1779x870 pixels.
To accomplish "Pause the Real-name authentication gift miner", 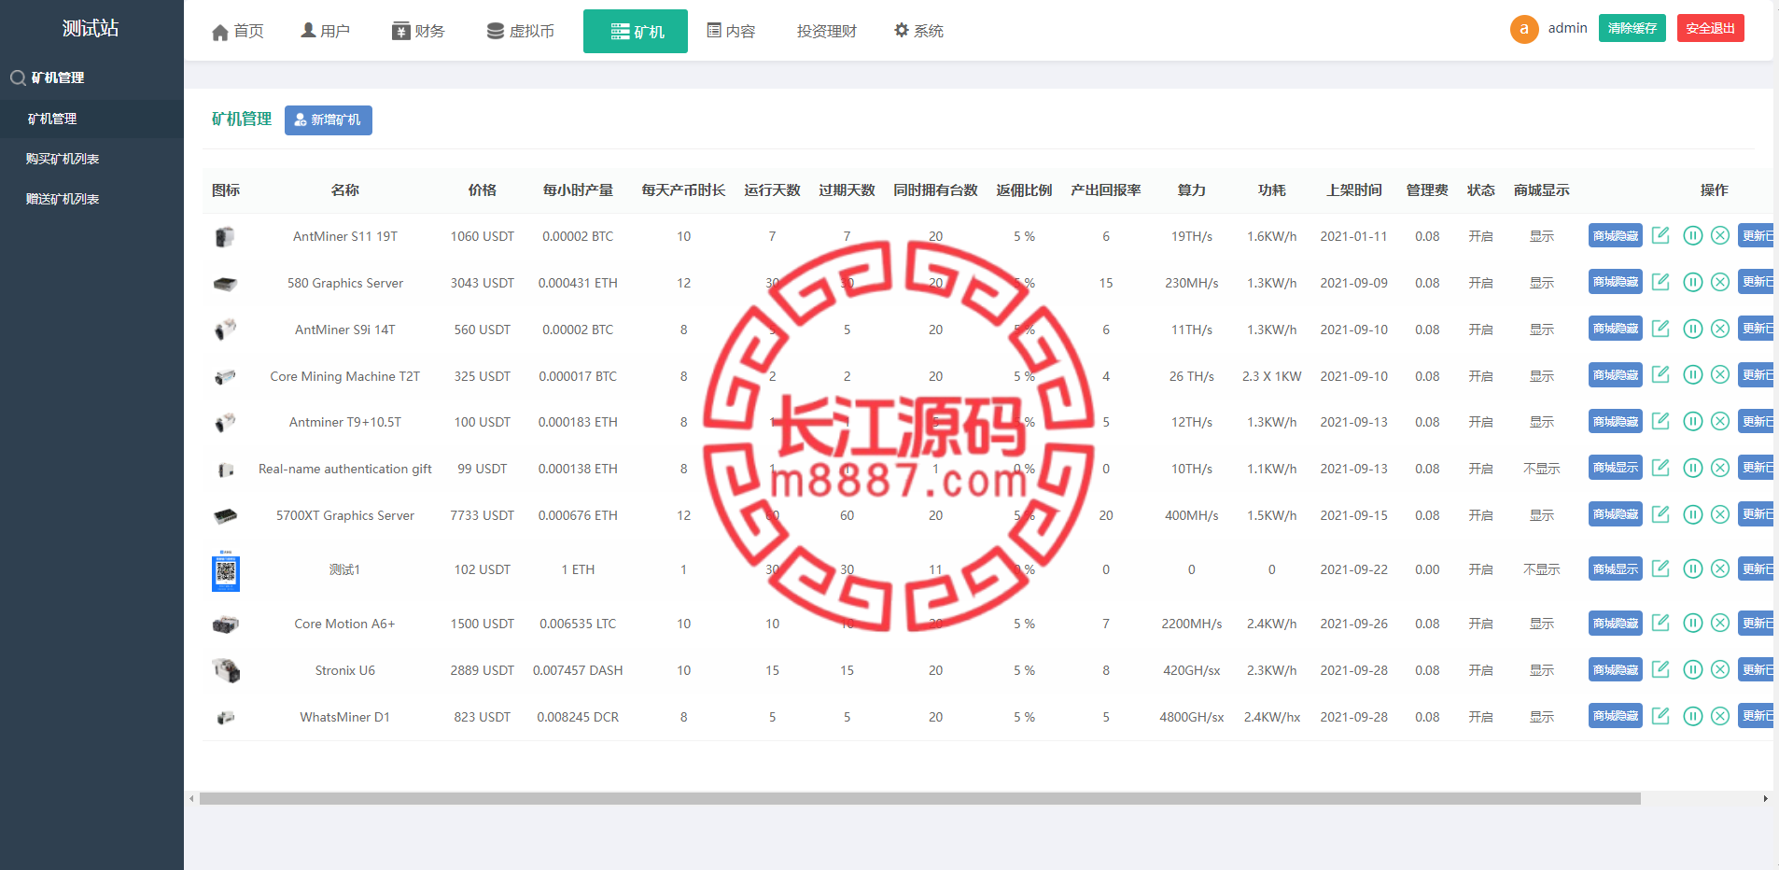I will pos(1693,468).
